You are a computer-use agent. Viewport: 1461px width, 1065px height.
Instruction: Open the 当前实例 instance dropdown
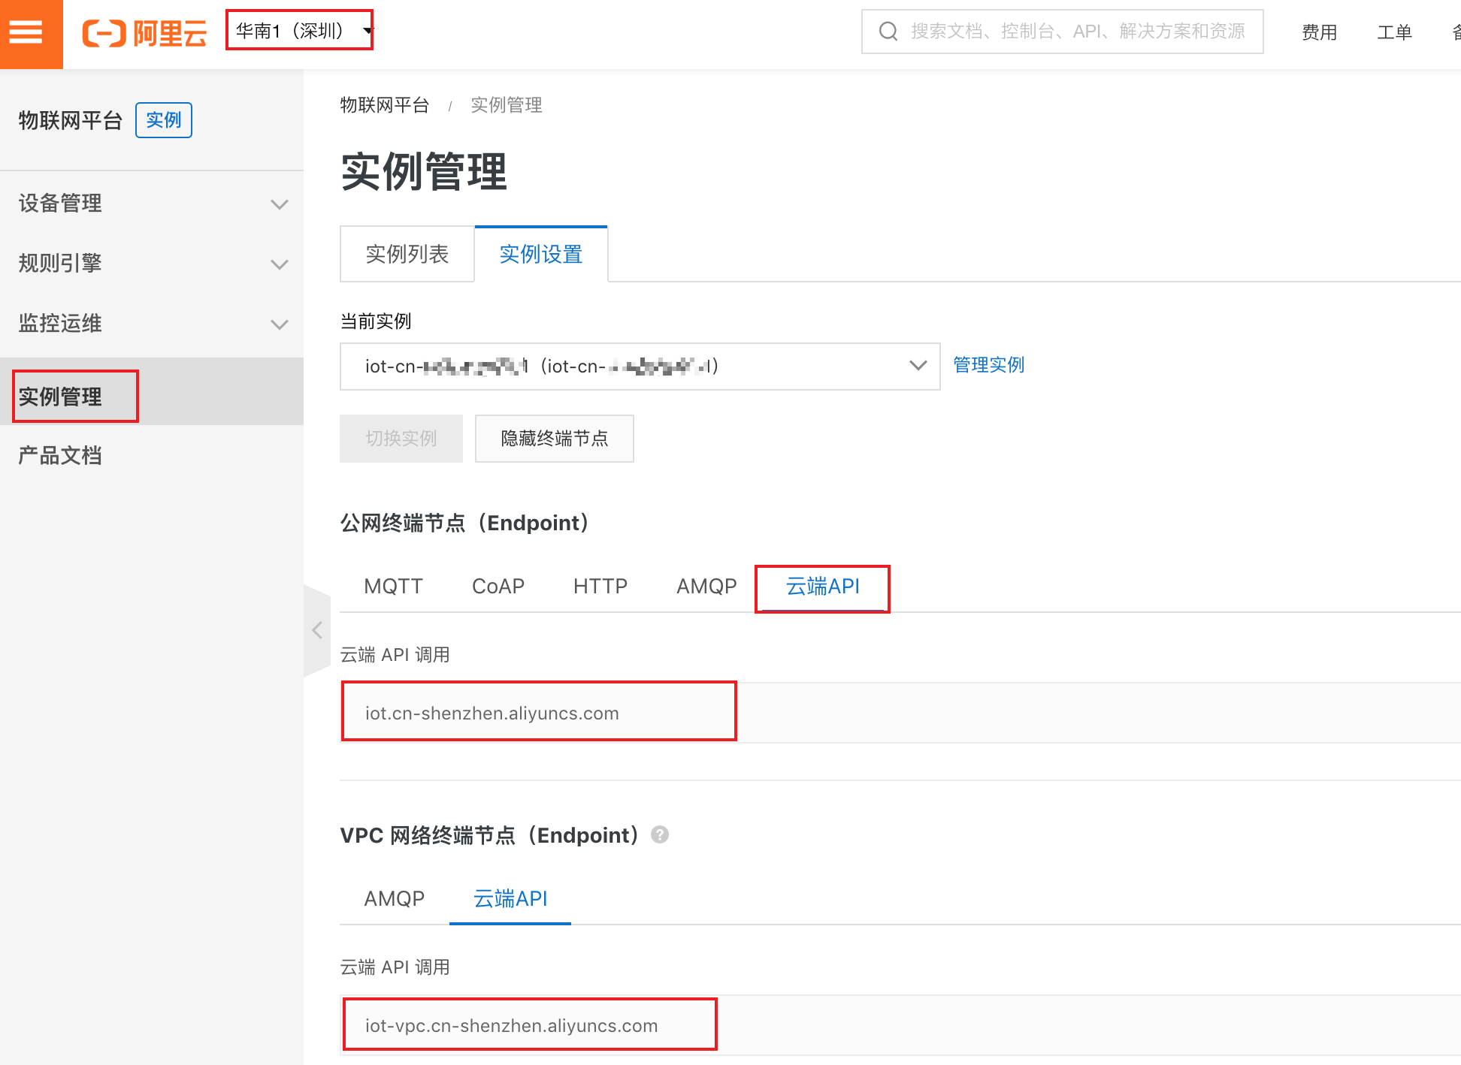[640, 367]
